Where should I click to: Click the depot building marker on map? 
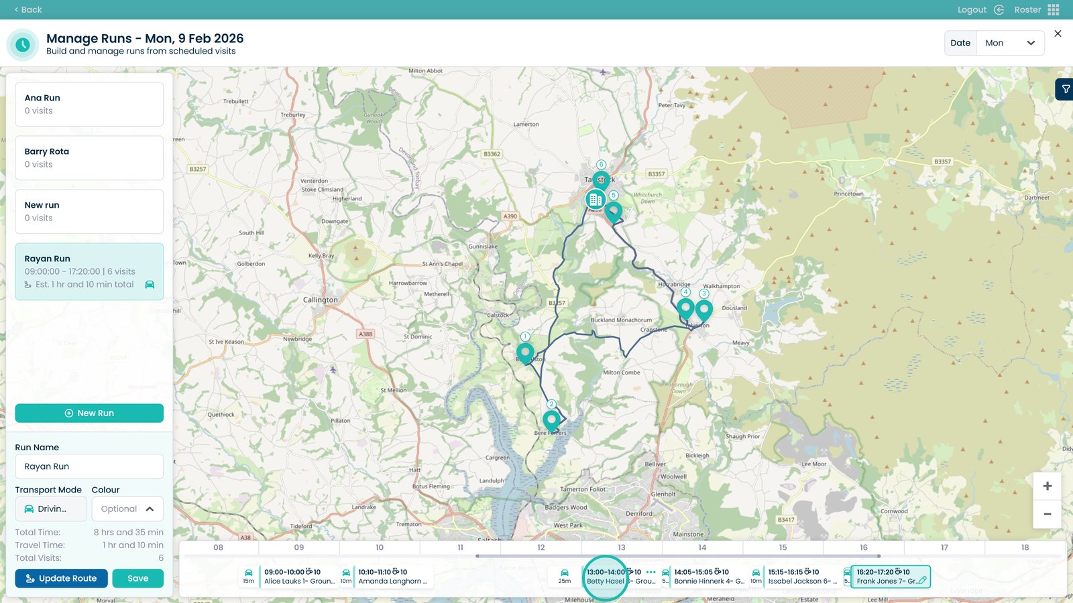coord(595,200)
